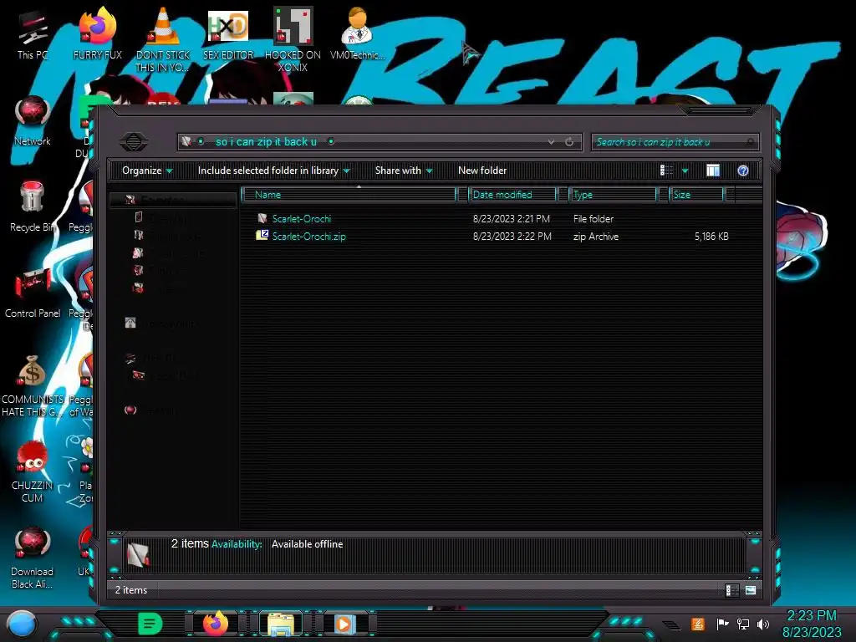Open the Recycle Bin desktop icon

[33, 206]
